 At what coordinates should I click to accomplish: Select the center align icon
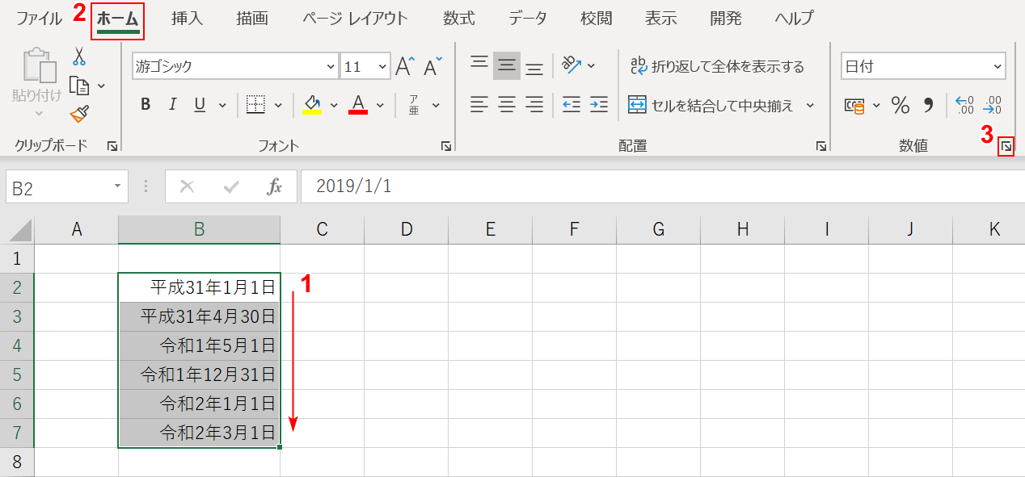(507, 104)
